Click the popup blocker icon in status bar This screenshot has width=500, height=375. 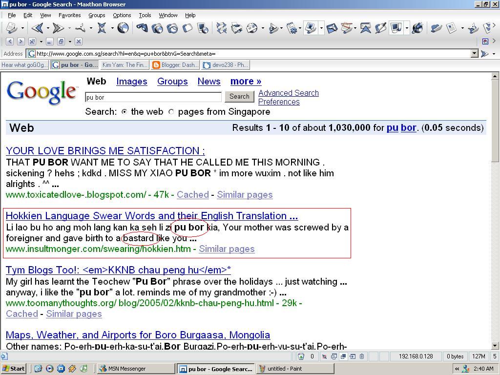click(x=324, y=356)
